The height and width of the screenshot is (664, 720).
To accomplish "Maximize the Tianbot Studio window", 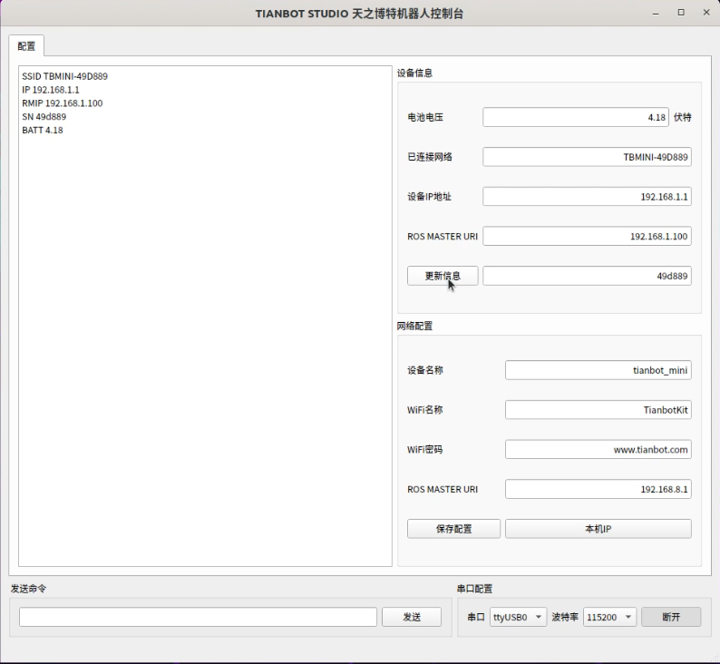I will pyautogui.click(x=681, y=13).
